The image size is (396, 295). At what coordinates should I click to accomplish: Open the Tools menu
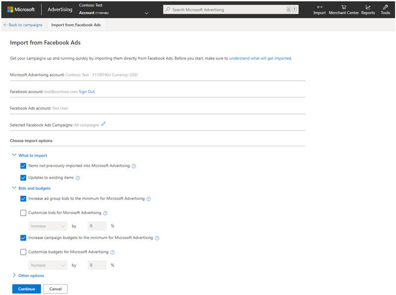(x=385, y=9)
